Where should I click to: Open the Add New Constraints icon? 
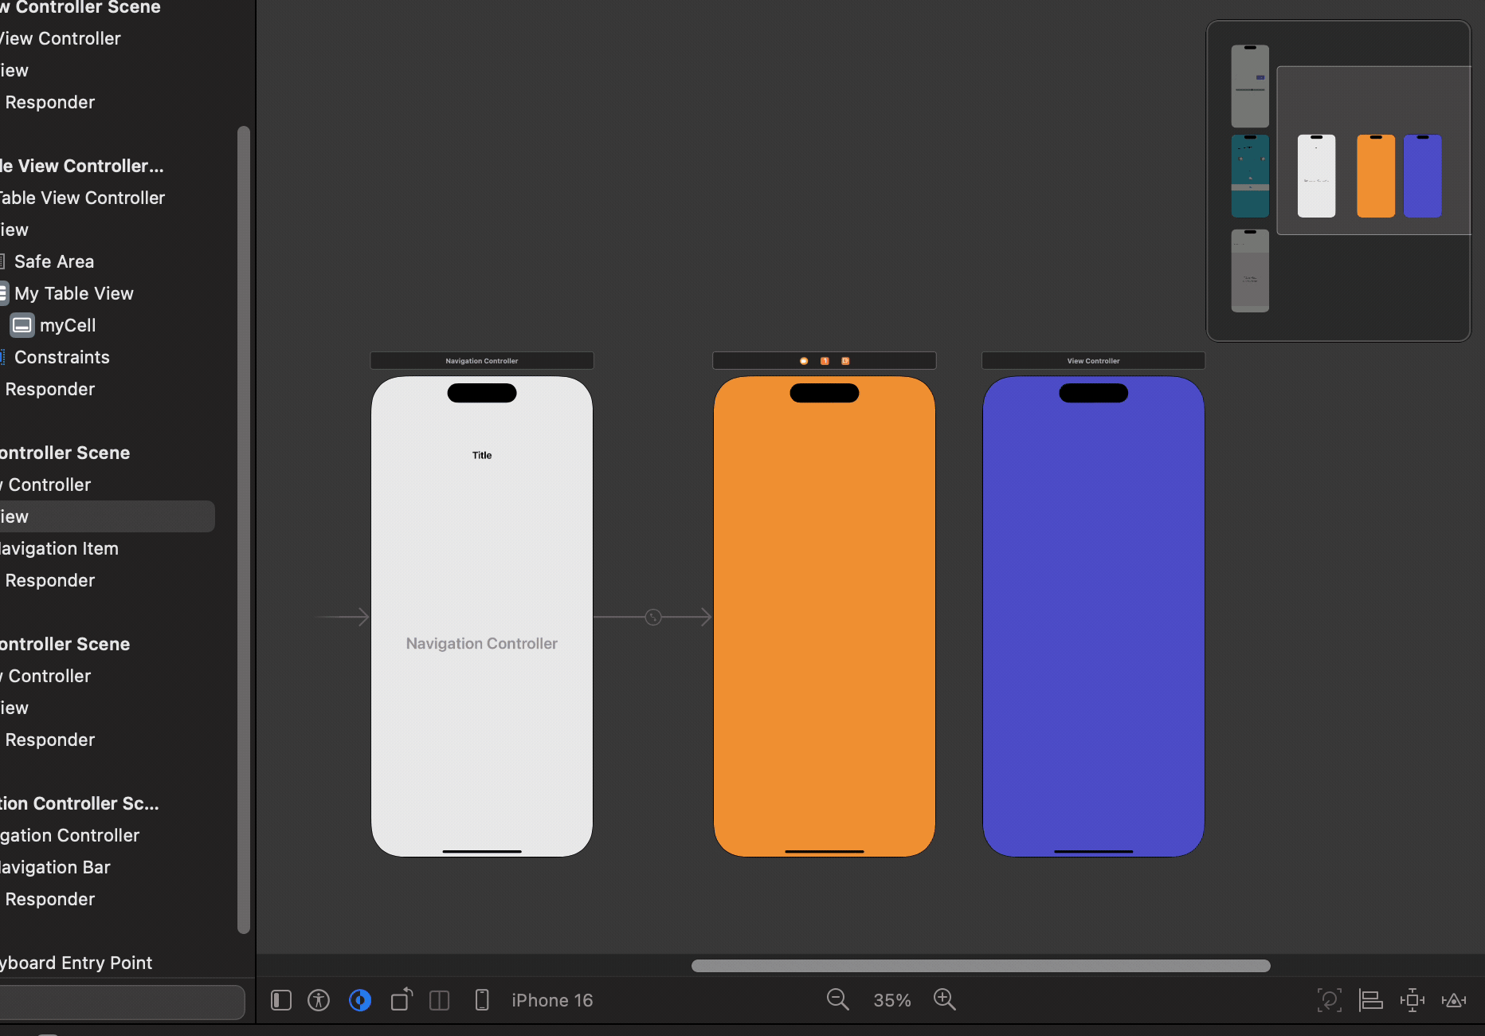click(1413, 1000)
